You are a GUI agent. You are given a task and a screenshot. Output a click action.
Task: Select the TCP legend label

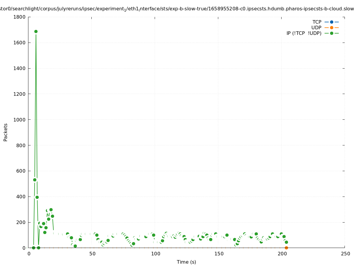(x=317, y=22)
